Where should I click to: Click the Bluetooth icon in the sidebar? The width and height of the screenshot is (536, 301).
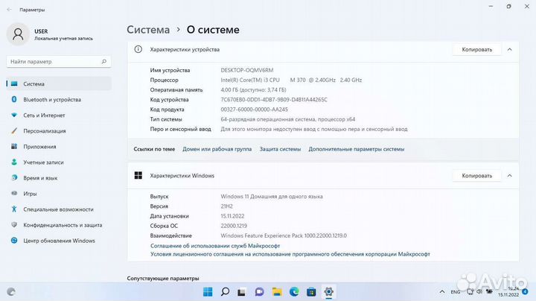click(14, 99)
